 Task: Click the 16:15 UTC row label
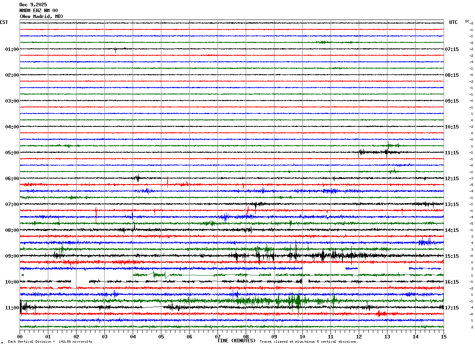(452, 282)
